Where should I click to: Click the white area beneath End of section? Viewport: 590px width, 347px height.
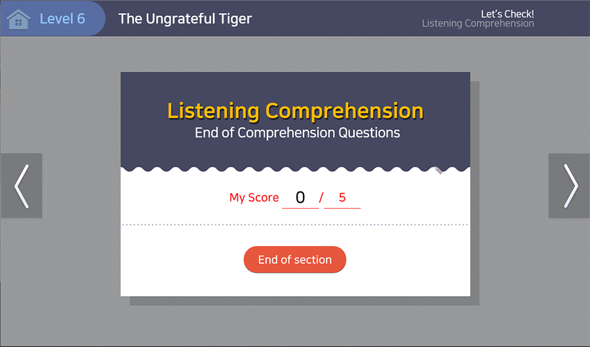point(295,284)
